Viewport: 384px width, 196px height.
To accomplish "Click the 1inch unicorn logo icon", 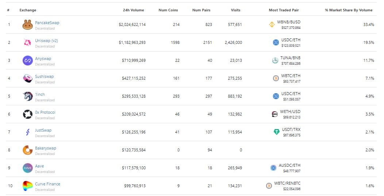I will (x=28, y=96).
